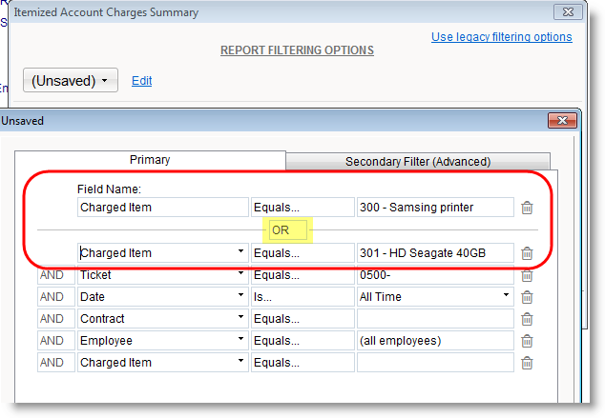
Task: Remove the Ticket filter row via trash icon
Action: pyautogui.click(x=527, y=275)
